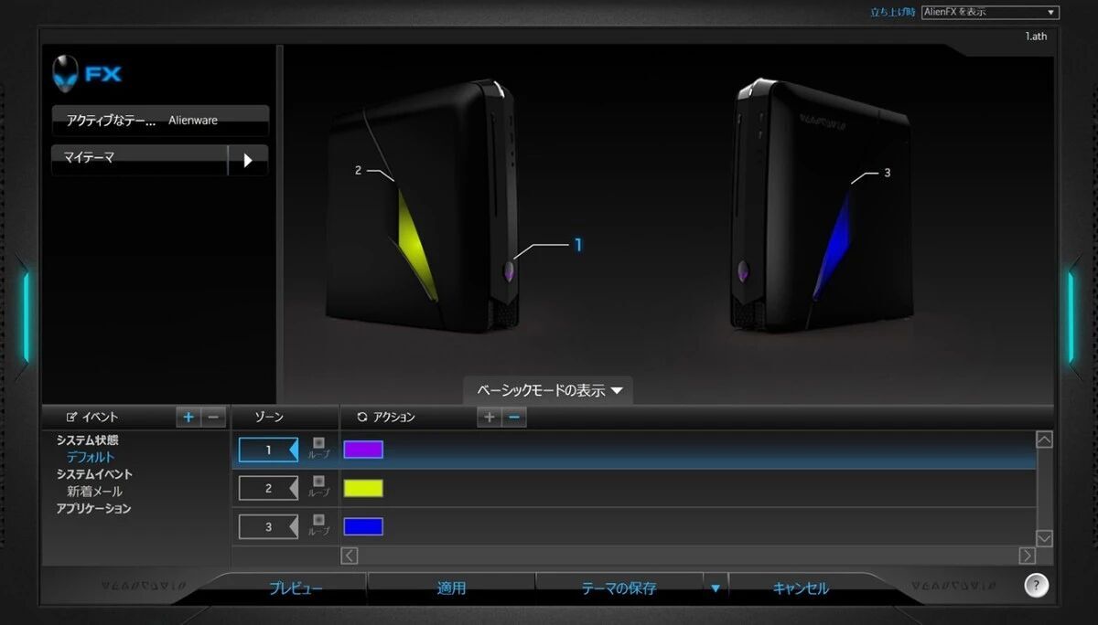
Task: Select zone 1 label on computer image
Action: tap(577, 245)
